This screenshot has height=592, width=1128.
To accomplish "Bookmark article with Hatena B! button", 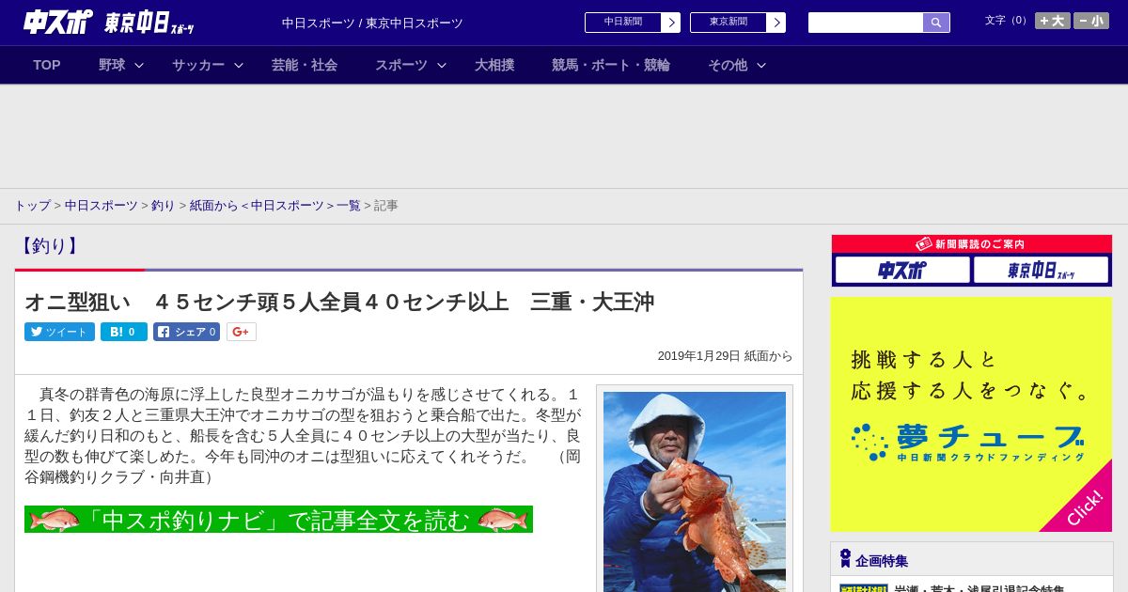I will coord(124,332).
